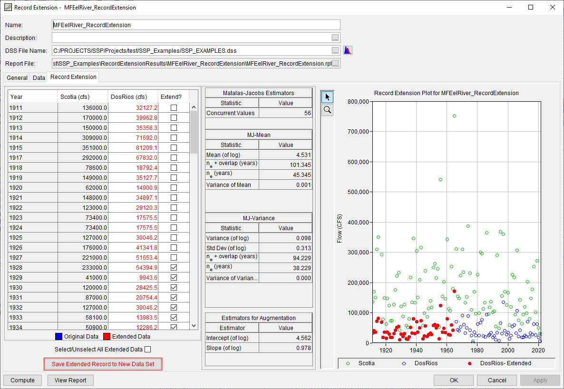Click the Concurrent Values value 56
This screenshot has height=389, width=564.
[286, 113]
